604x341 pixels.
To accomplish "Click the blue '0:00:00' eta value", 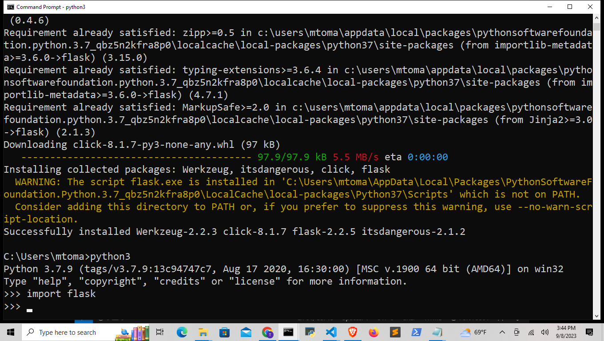I will (x=428, y=157).
